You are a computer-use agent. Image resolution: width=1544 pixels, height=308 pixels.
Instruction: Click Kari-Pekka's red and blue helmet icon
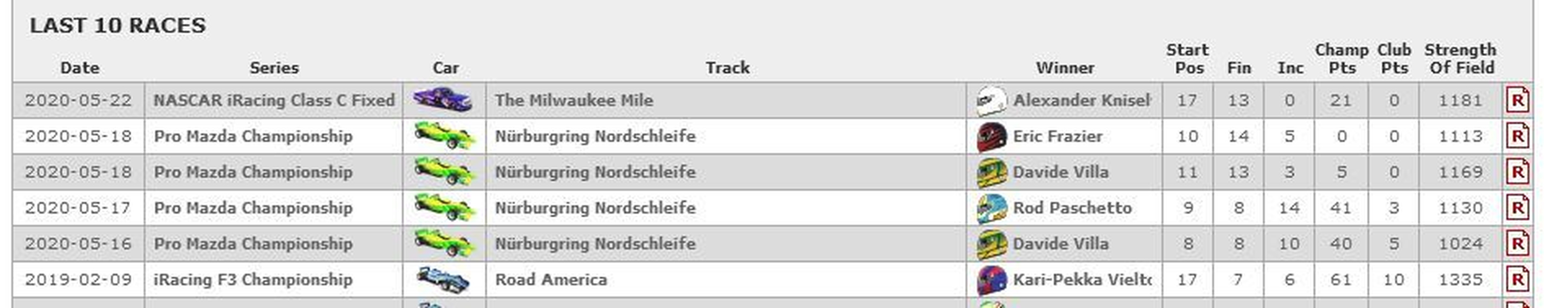click(991, 279)
